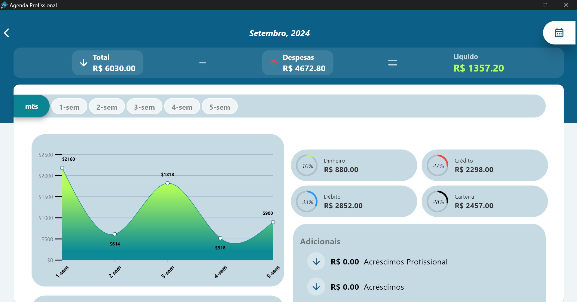Open the Dinheiro R$ 880.00 card
The width and height of the screenshot is (577, 302).
pos(354,165)
